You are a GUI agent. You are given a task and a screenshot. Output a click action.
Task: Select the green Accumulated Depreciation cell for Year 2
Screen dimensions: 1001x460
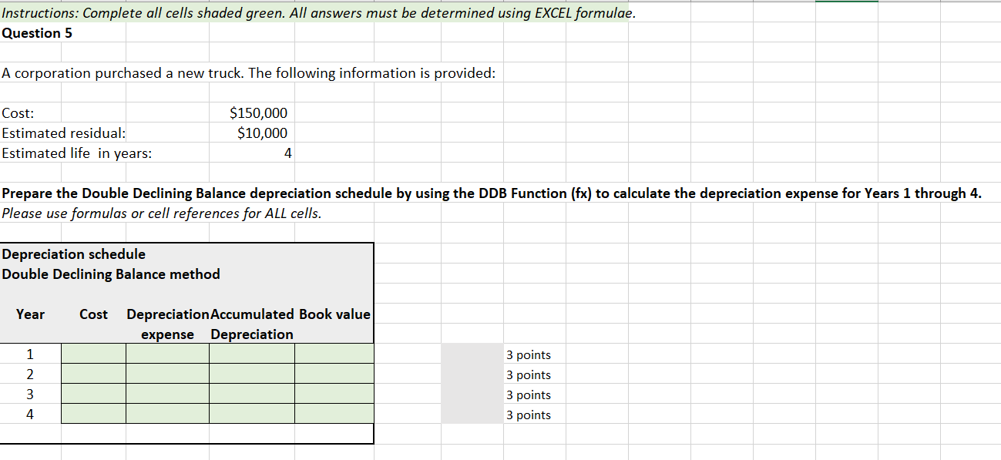click(x=252, y=374)
